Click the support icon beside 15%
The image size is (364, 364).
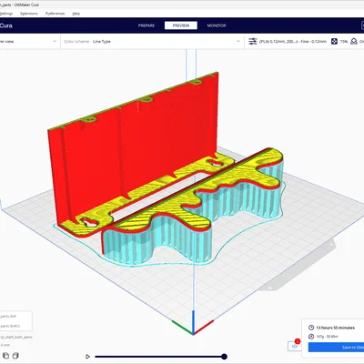pyautogui.click(x=354, y=42)
